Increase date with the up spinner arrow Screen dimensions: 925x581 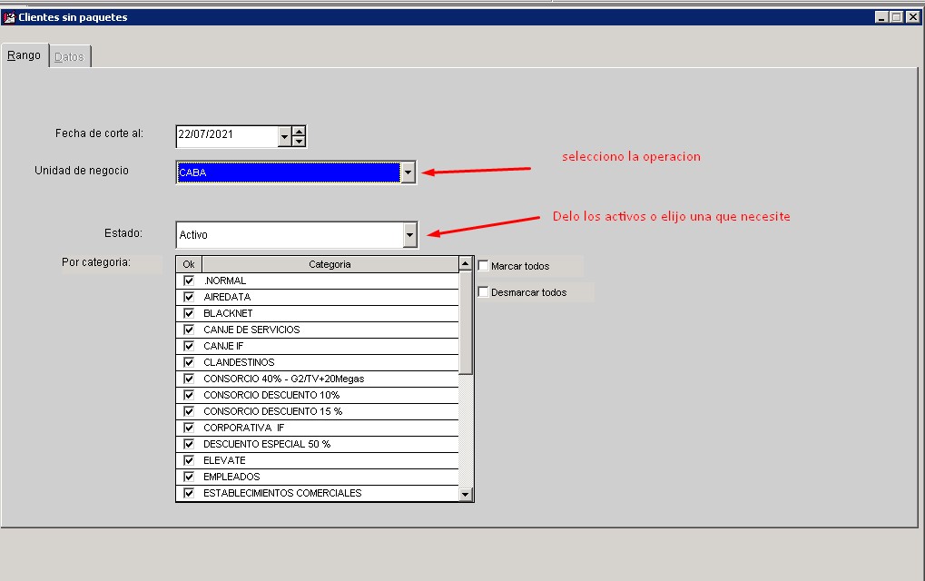300,131
